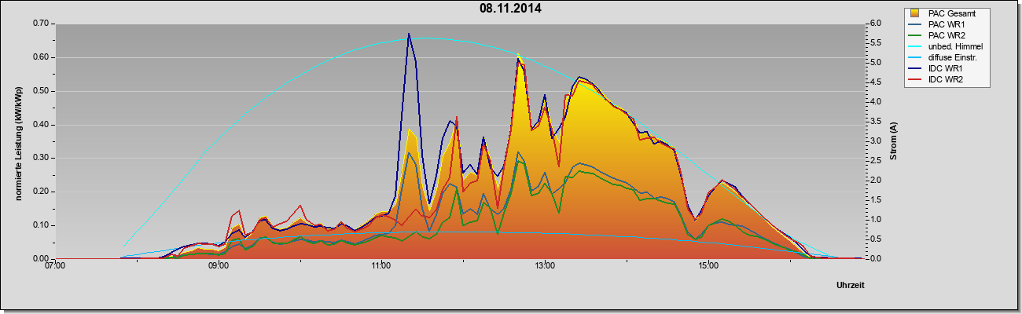Image resolution: width=1022 pixels, height=314 pixels.
Task: Click the 09:00 time axis tick
Action: click(219, 267)
